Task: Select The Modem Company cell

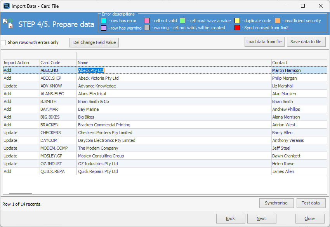Action: tap(174, 148)
